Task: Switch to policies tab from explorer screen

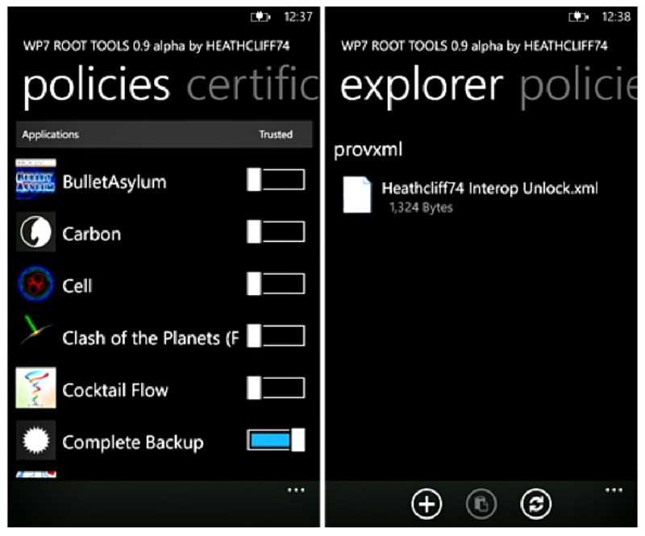Action: pos(582,85)
